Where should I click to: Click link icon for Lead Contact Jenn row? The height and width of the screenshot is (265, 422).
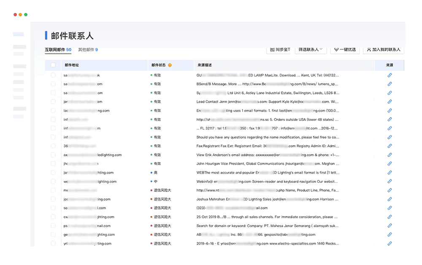[390, 102]
